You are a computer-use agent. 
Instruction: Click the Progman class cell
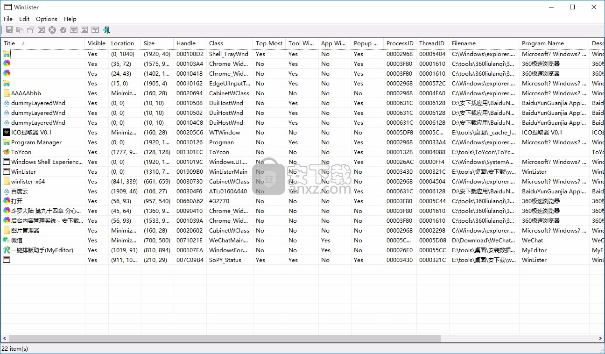coord(221,142)
